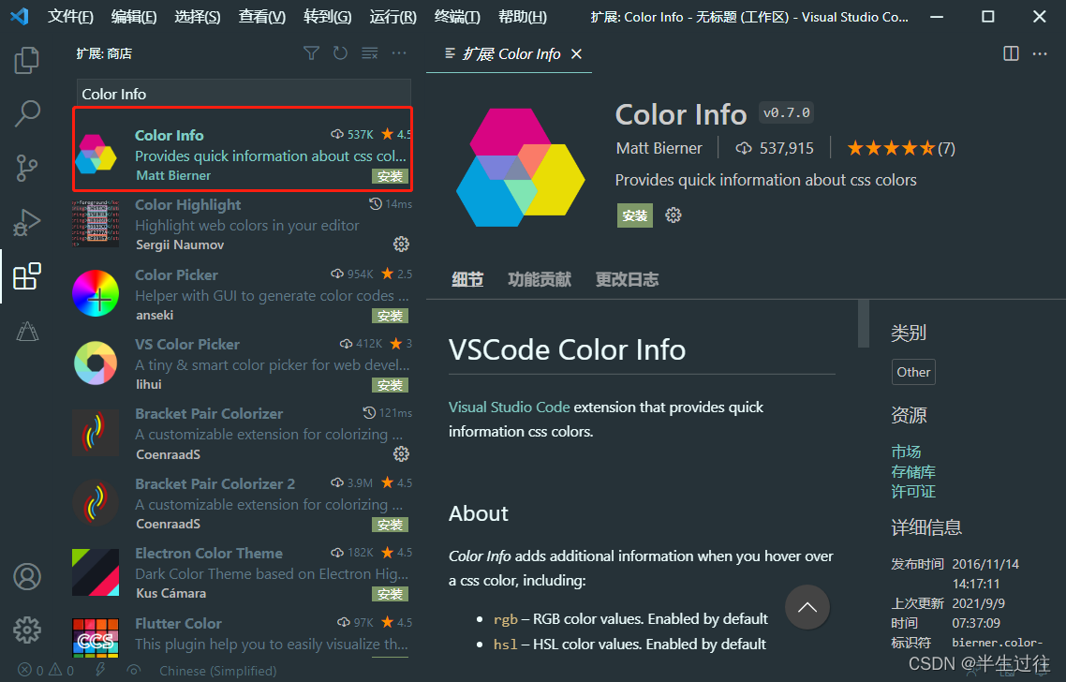
Task: Open the 选择(S) menu
Action: [197, 17]
